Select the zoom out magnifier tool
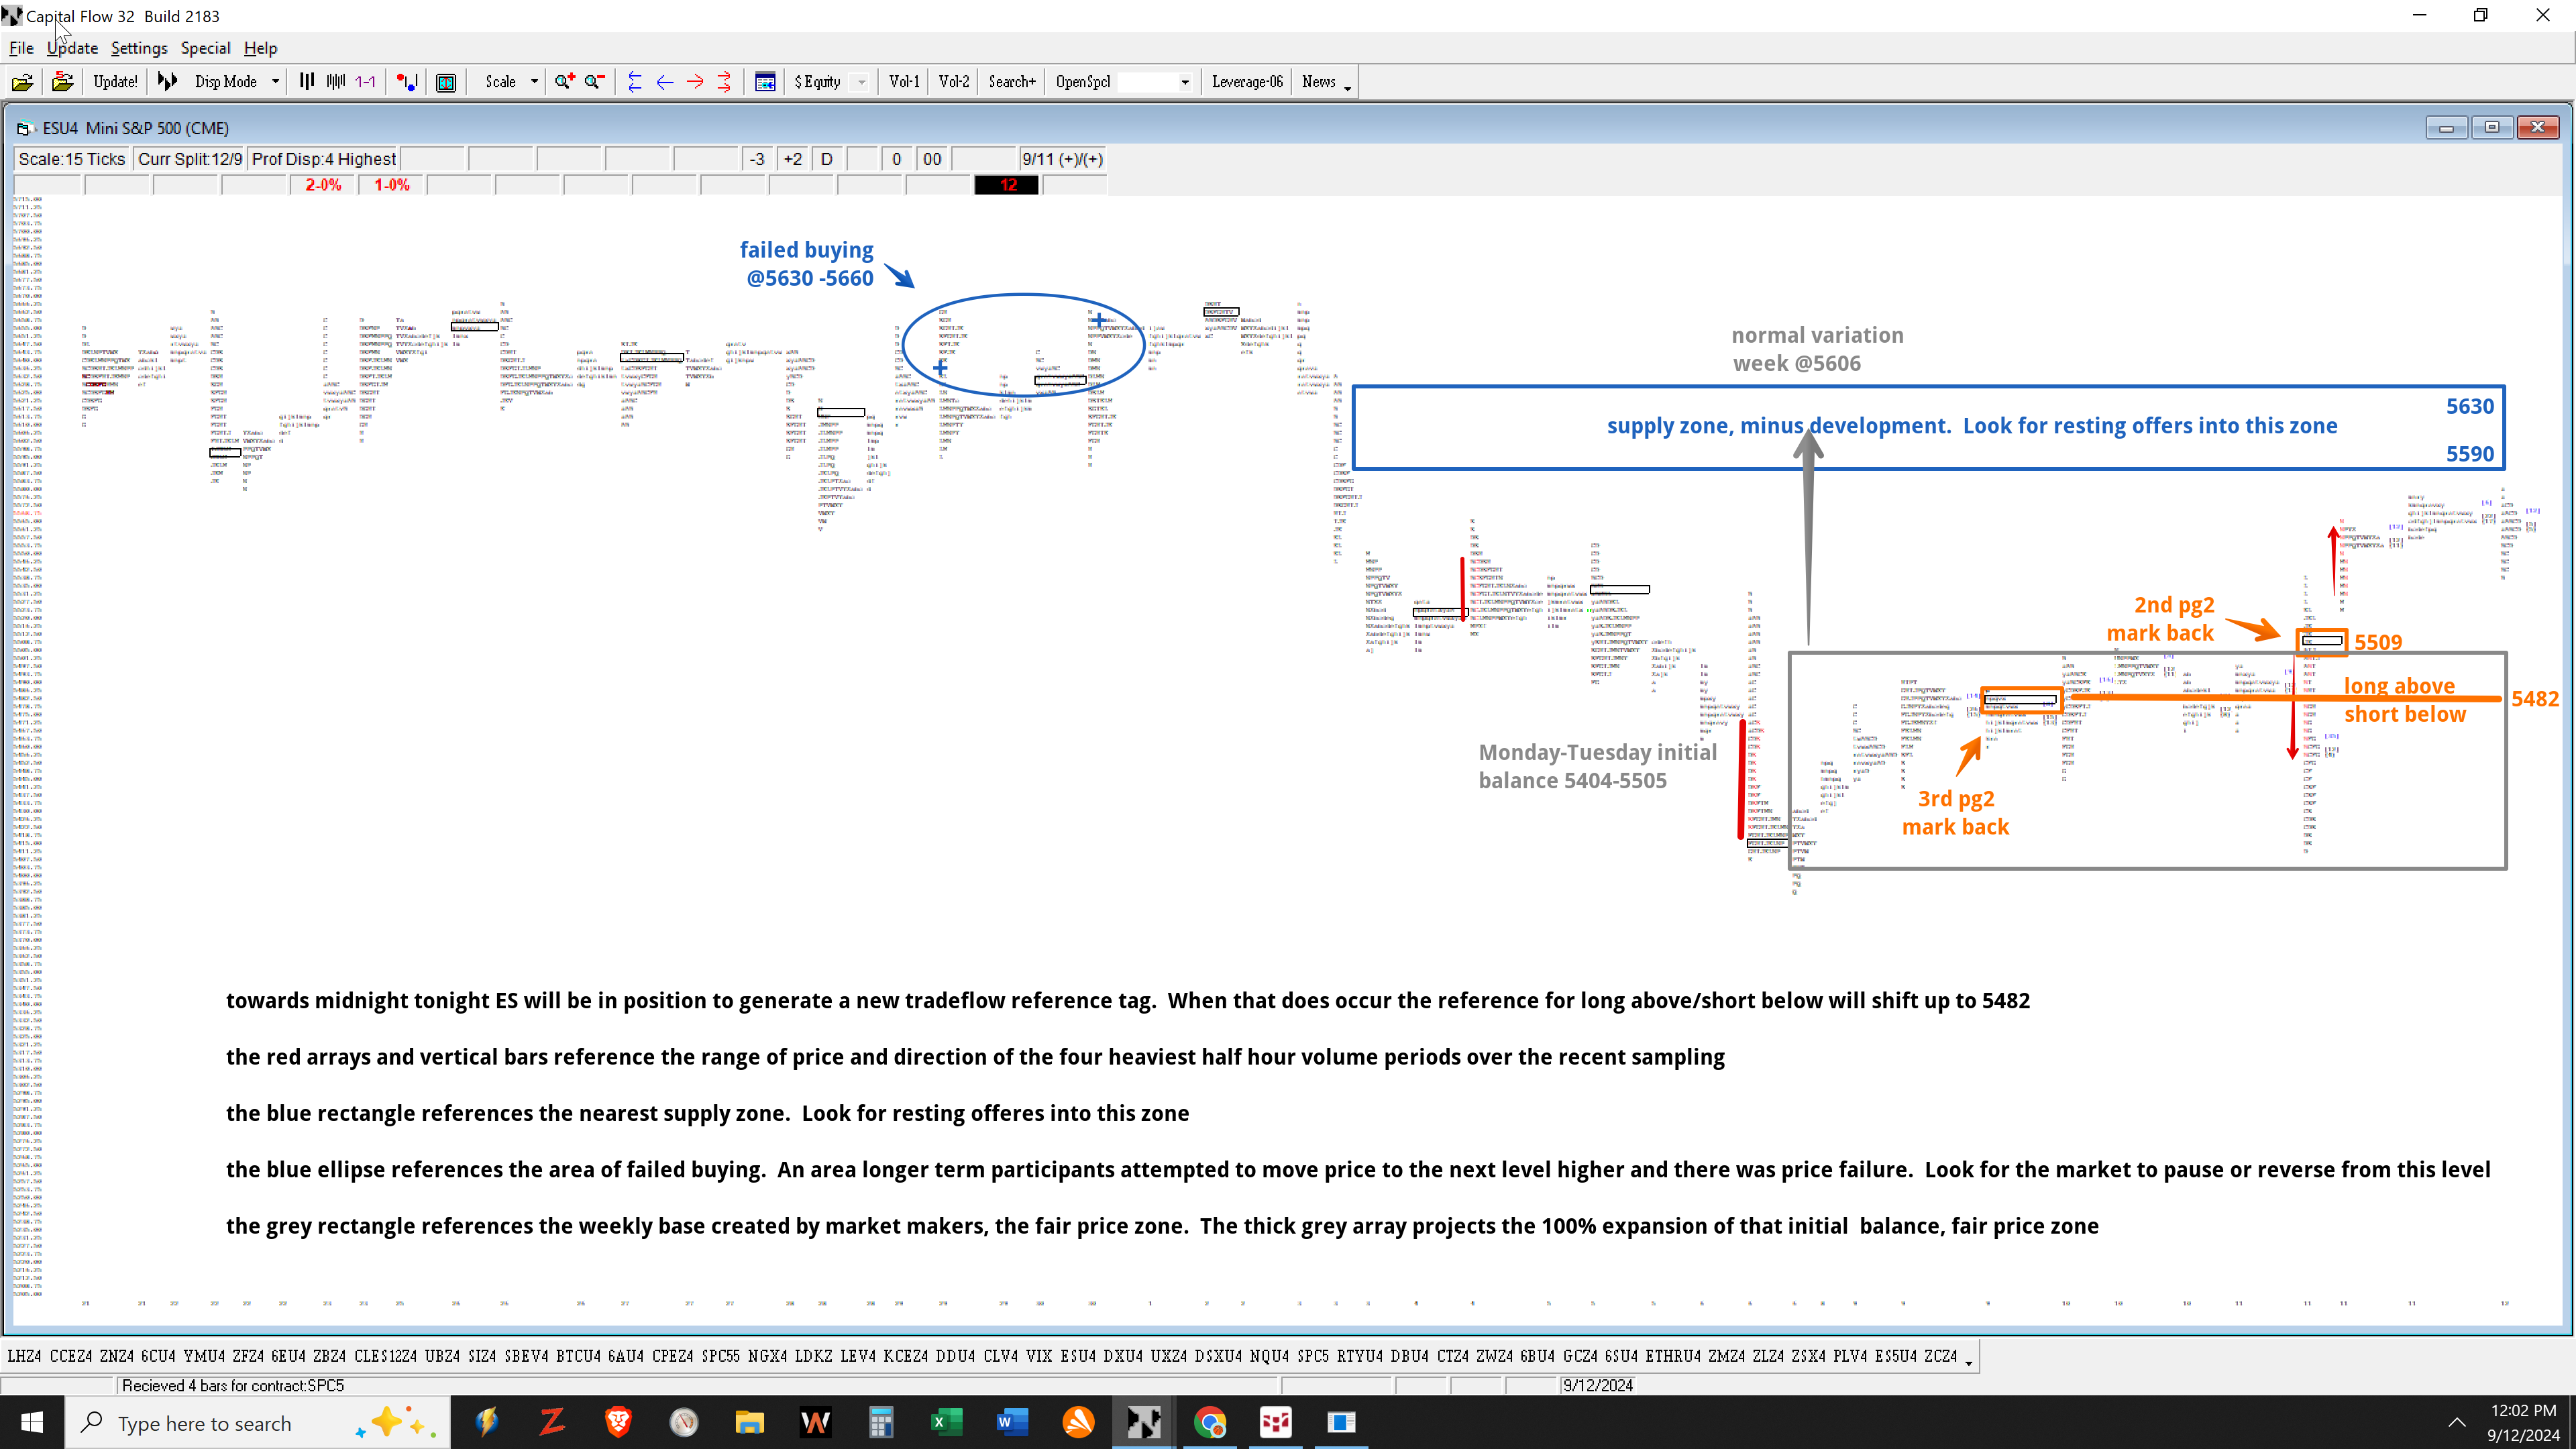Image resolution: width=2576 pixels, height=1449 pixels. (x=594, y=82)
